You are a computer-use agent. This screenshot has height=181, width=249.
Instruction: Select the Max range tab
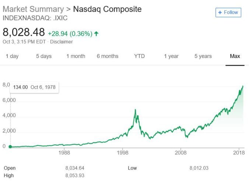[x=235, y=56]
